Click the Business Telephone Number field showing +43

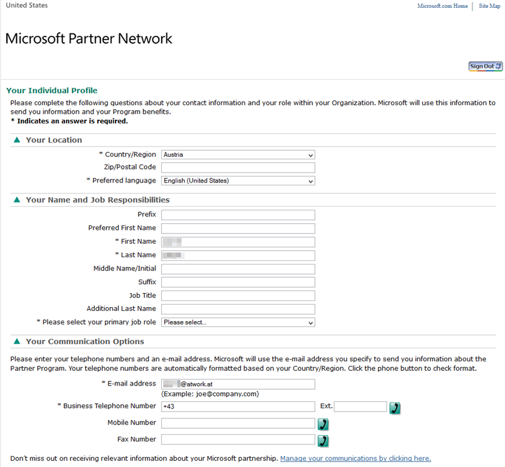pyautogui.click(x=238, y=406)
